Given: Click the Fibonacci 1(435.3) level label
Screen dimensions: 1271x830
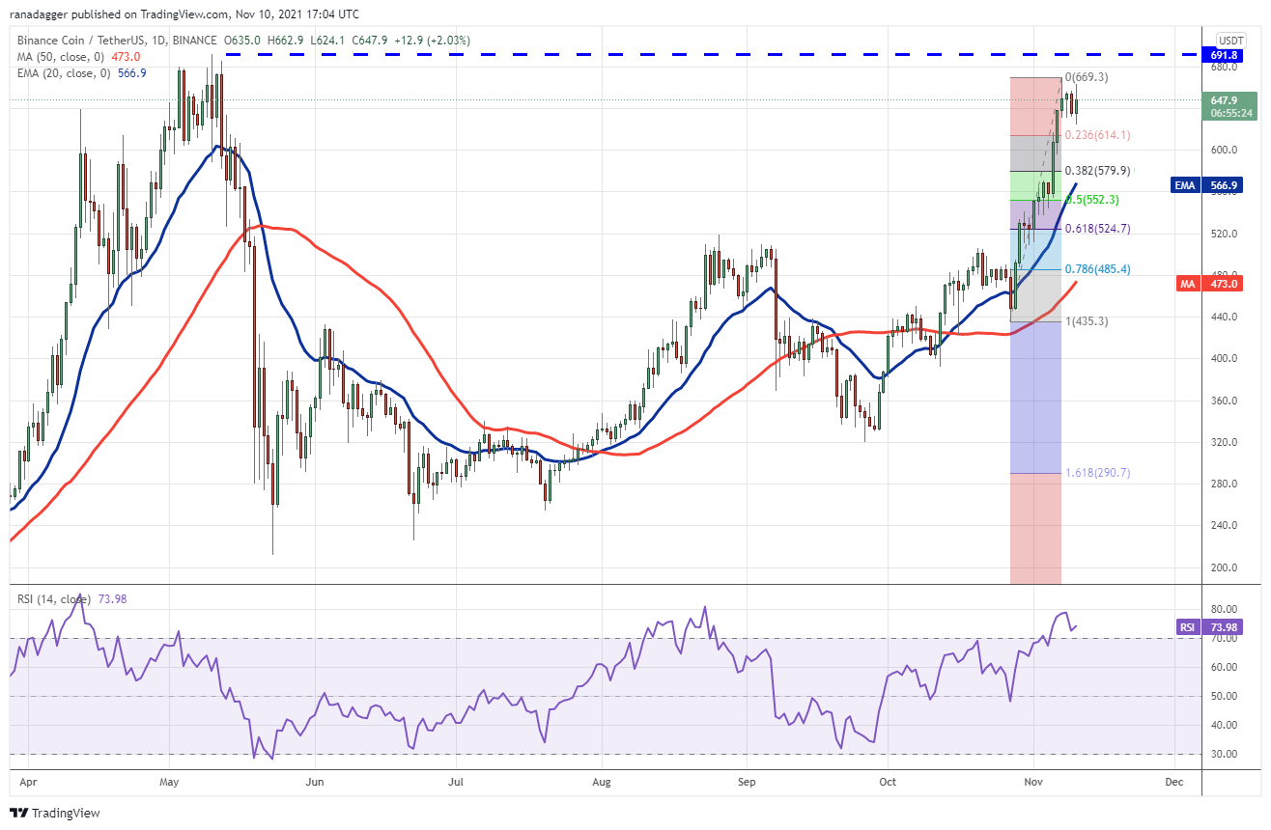Looking at the screenshot, I should (x=1087, y=321).
